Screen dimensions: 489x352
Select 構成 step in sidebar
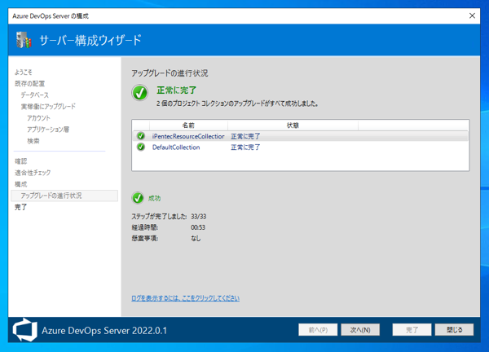(x=21, y=184)
